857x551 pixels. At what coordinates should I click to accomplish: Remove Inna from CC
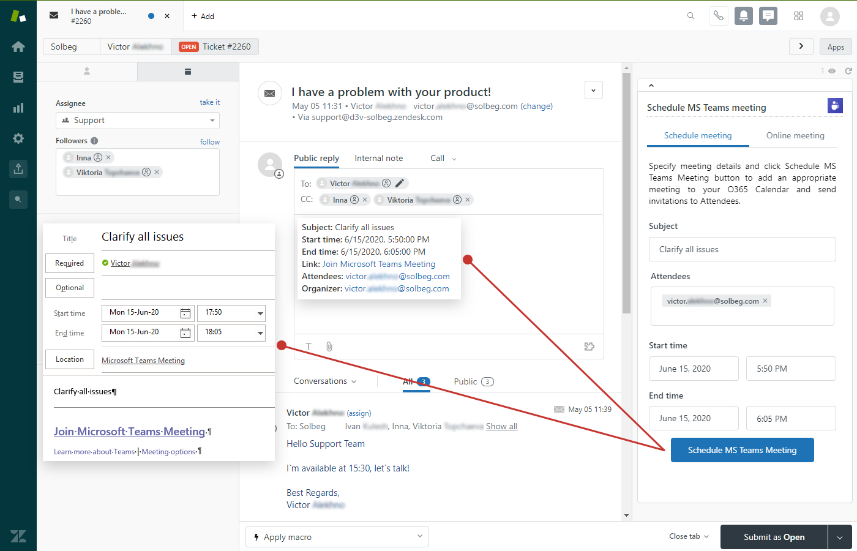(x=365, y=200)
